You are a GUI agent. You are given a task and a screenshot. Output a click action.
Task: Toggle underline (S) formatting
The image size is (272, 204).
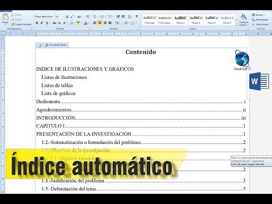pyautogui.click(x=48, y=23)
